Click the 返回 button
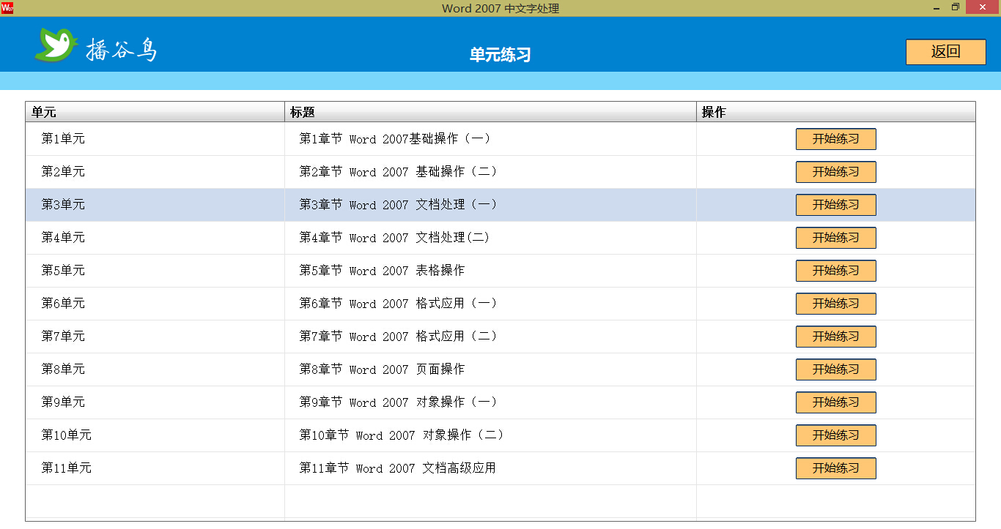Screen dimensions: 1001x529 (x=945, y=52)
